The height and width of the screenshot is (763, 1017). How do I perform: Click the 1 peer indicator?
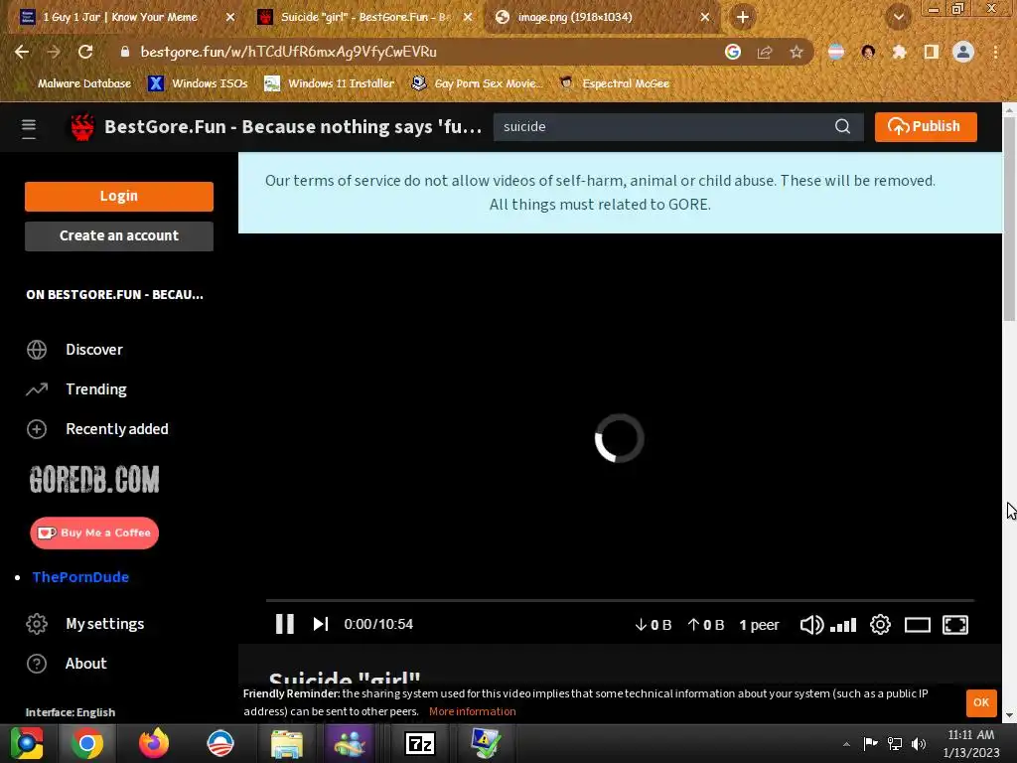(759, 625)
